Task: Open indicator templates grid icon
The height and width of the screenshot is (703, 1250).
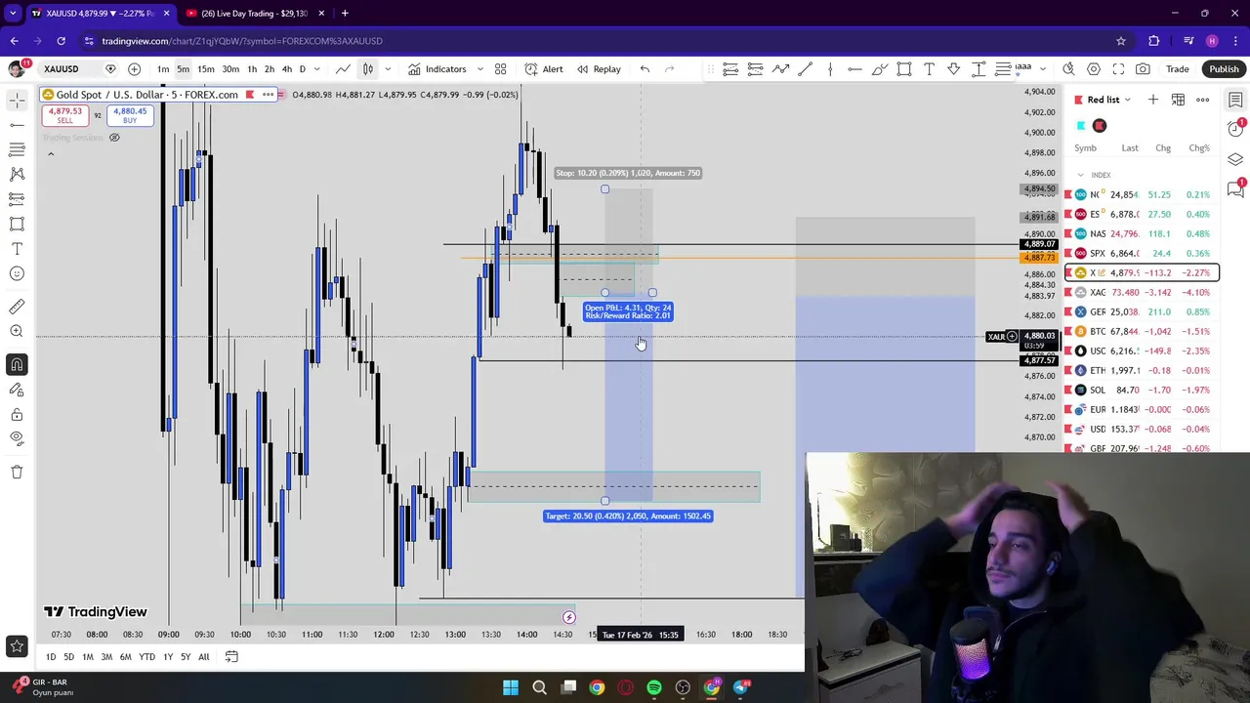Action: click(500, 69)
